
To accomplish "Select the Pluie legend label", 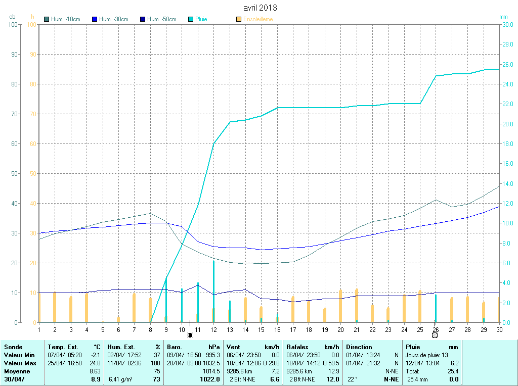I will click(201, 19).
